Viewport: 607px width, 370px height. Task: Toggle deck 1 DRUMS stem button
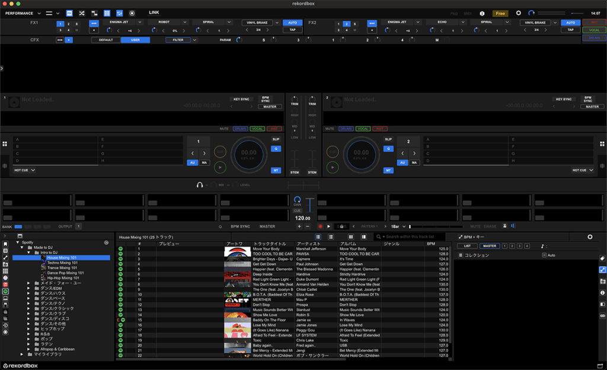(x=241, y=129)
